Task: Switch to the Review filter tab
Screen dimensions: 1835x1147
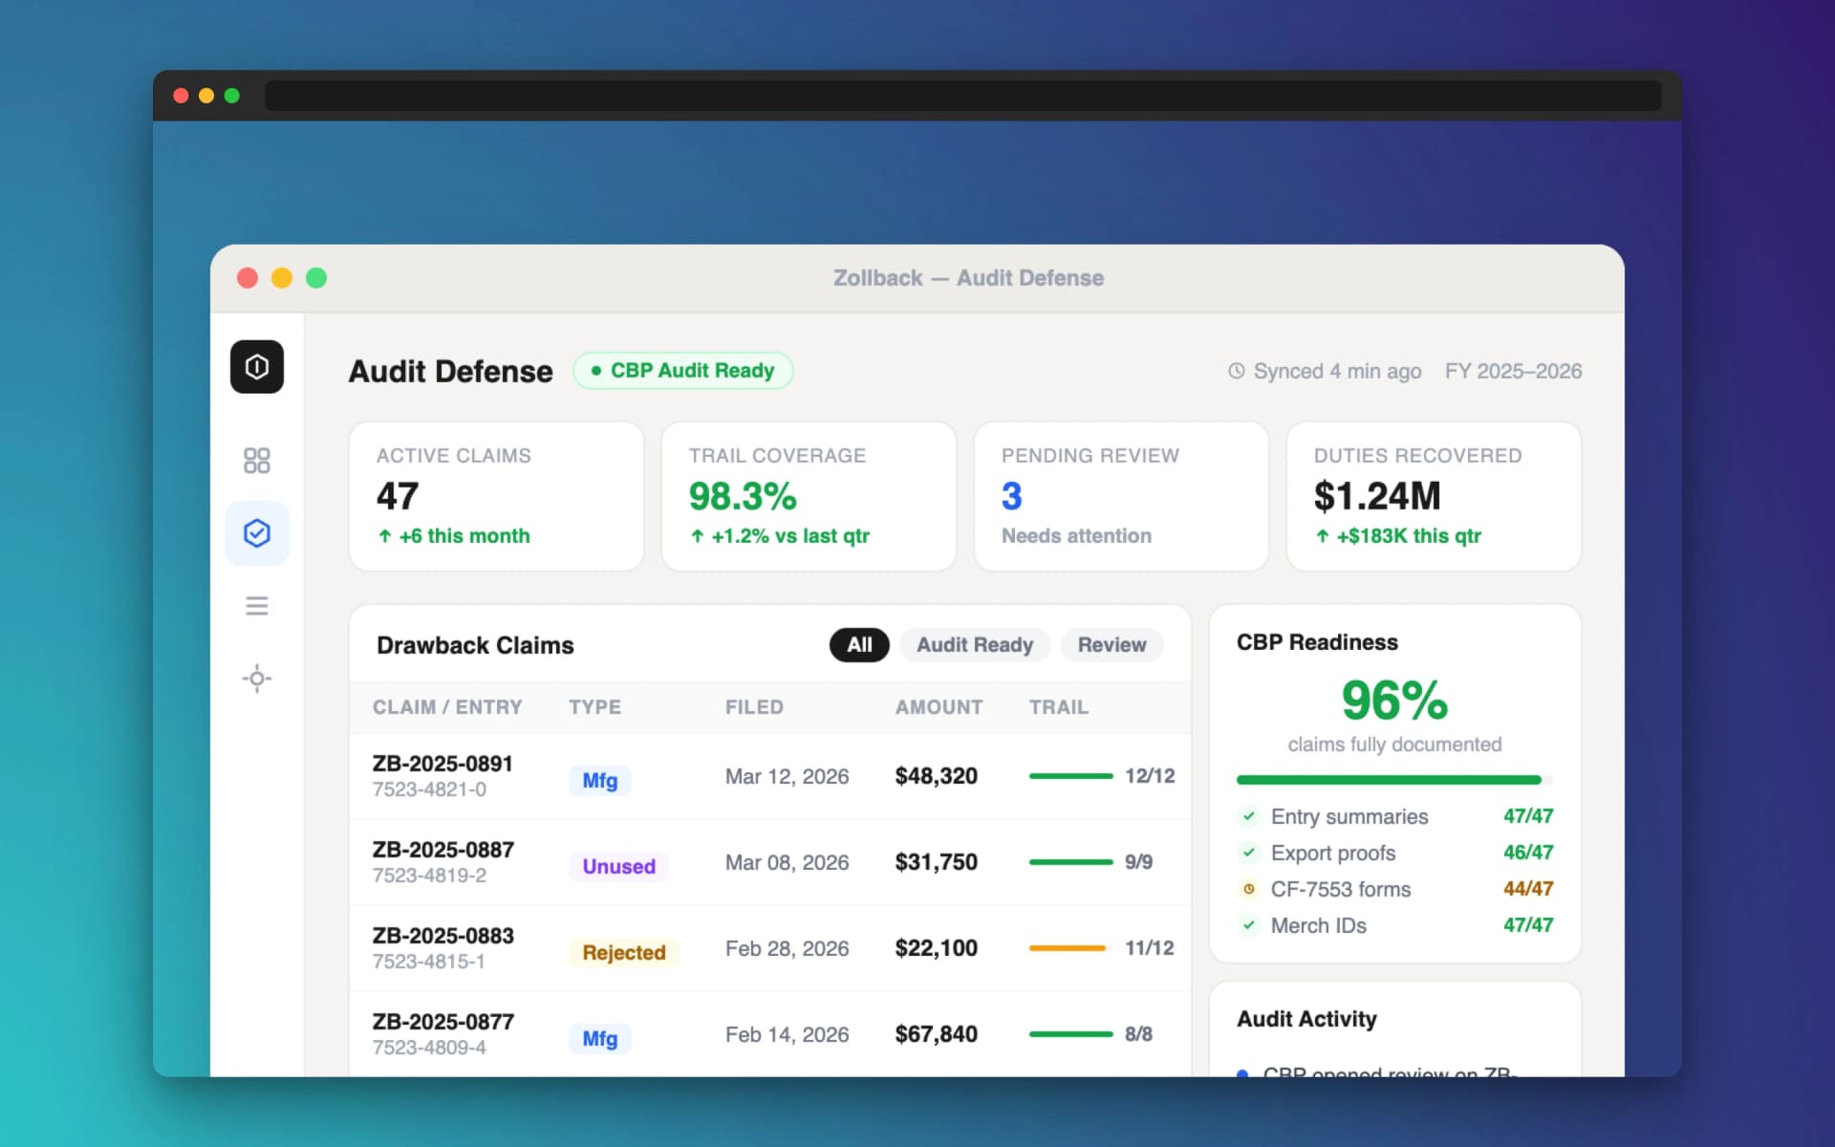Action: (1111, 645)
